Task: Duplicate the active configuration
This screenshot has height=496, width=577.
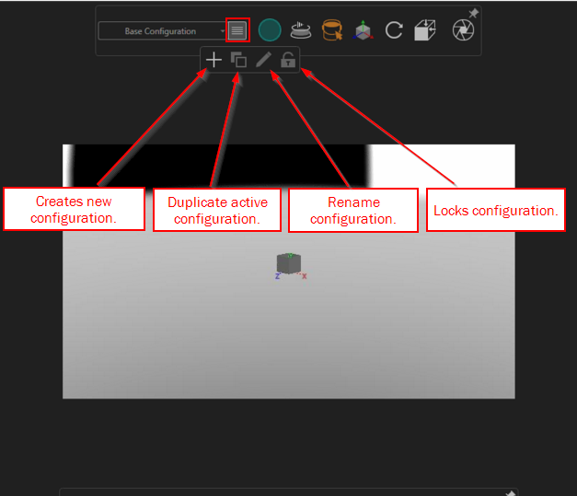Action: click(238, 60)
